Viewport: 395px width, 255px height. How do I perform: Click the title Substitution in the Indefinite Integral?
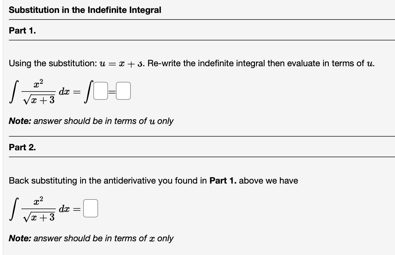pyautogui.click(x=85, y=10)
